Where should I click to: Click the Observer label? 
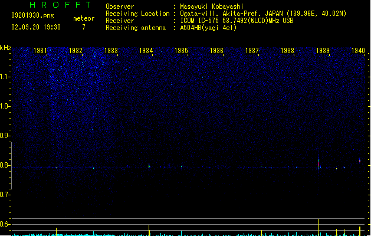pyautogui.click(x=120, y=6)
